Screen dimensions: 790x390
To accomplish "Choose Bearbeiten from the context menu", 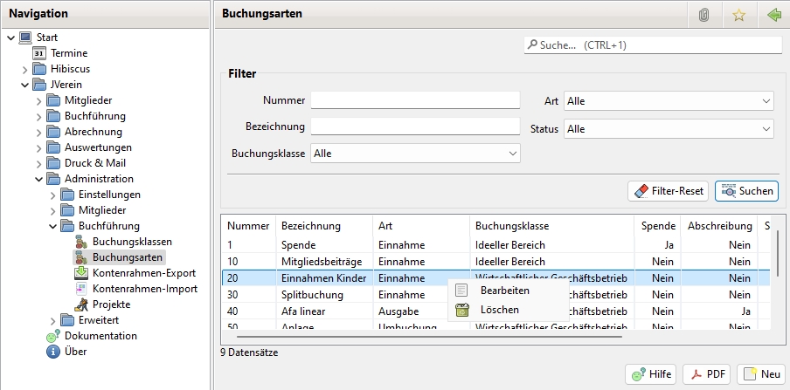I will tap(504, 290).
